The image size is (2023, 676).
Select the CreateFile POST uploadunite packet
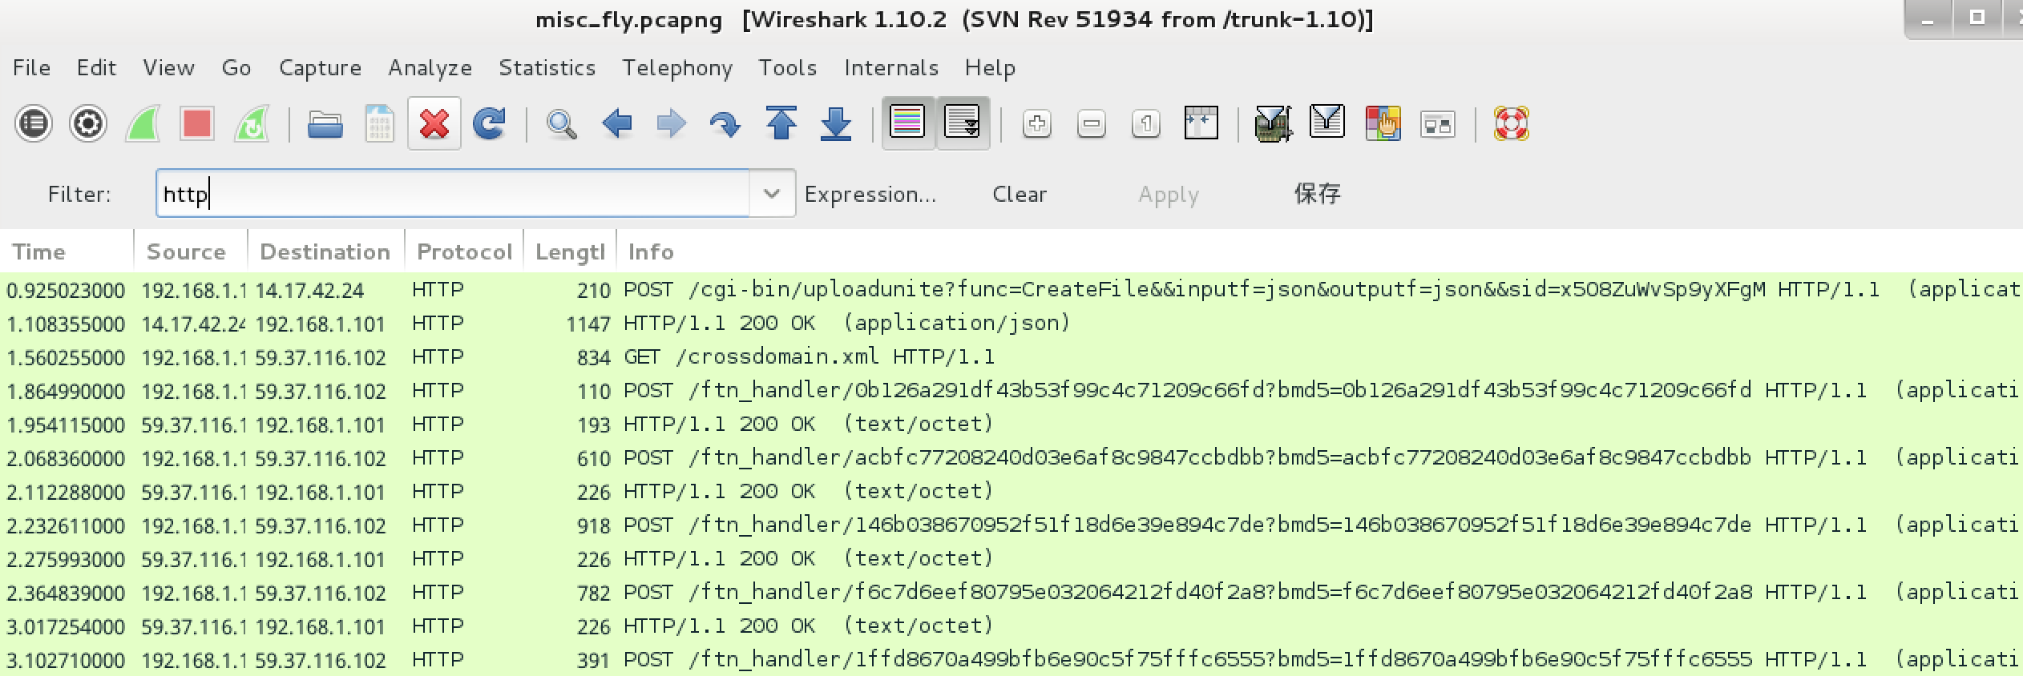(1011, 289)
